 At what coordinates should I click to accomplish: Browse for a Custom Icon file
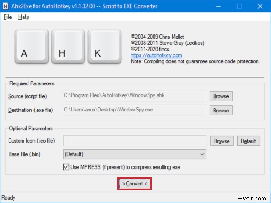[x=222, y=141]
